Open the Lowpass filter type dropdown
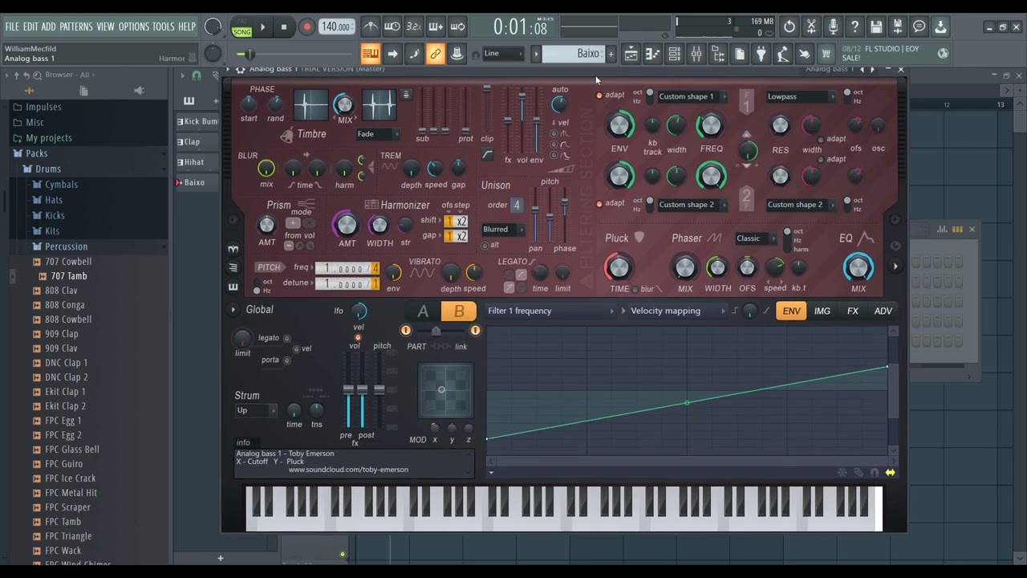 pos(800,96)
